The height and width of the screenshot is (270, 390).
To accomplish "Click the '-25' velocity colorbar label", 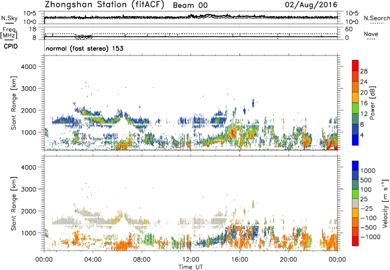I will click(x=366, y=209).
